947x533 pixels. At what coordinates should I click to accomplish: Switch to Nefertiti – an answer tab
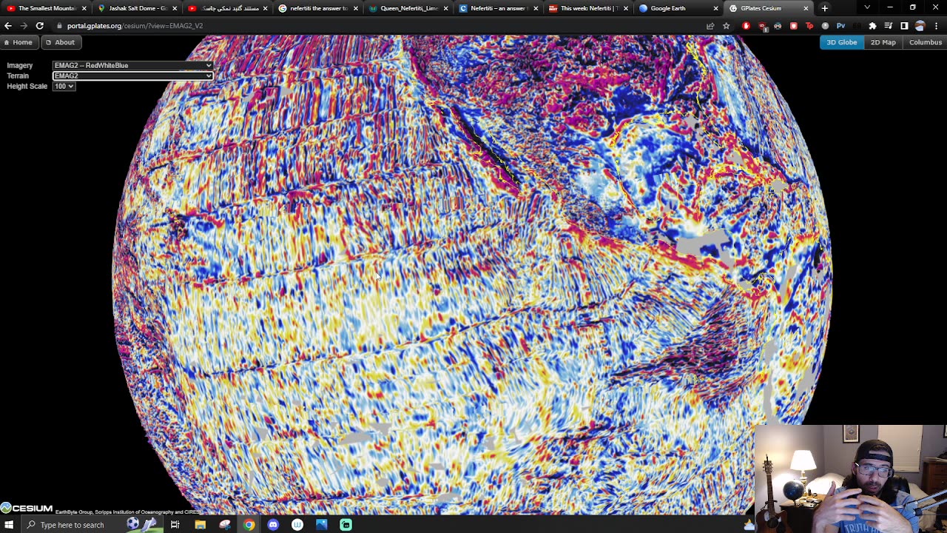pyautogui.click(x=499, y=8)
